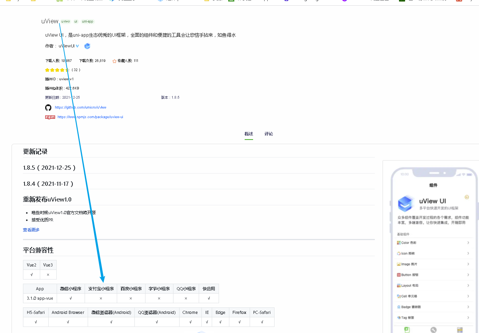Expand the Icon 图标 row chevron
This screenshot has width=479, height=333.
click(x=468, y=253)
